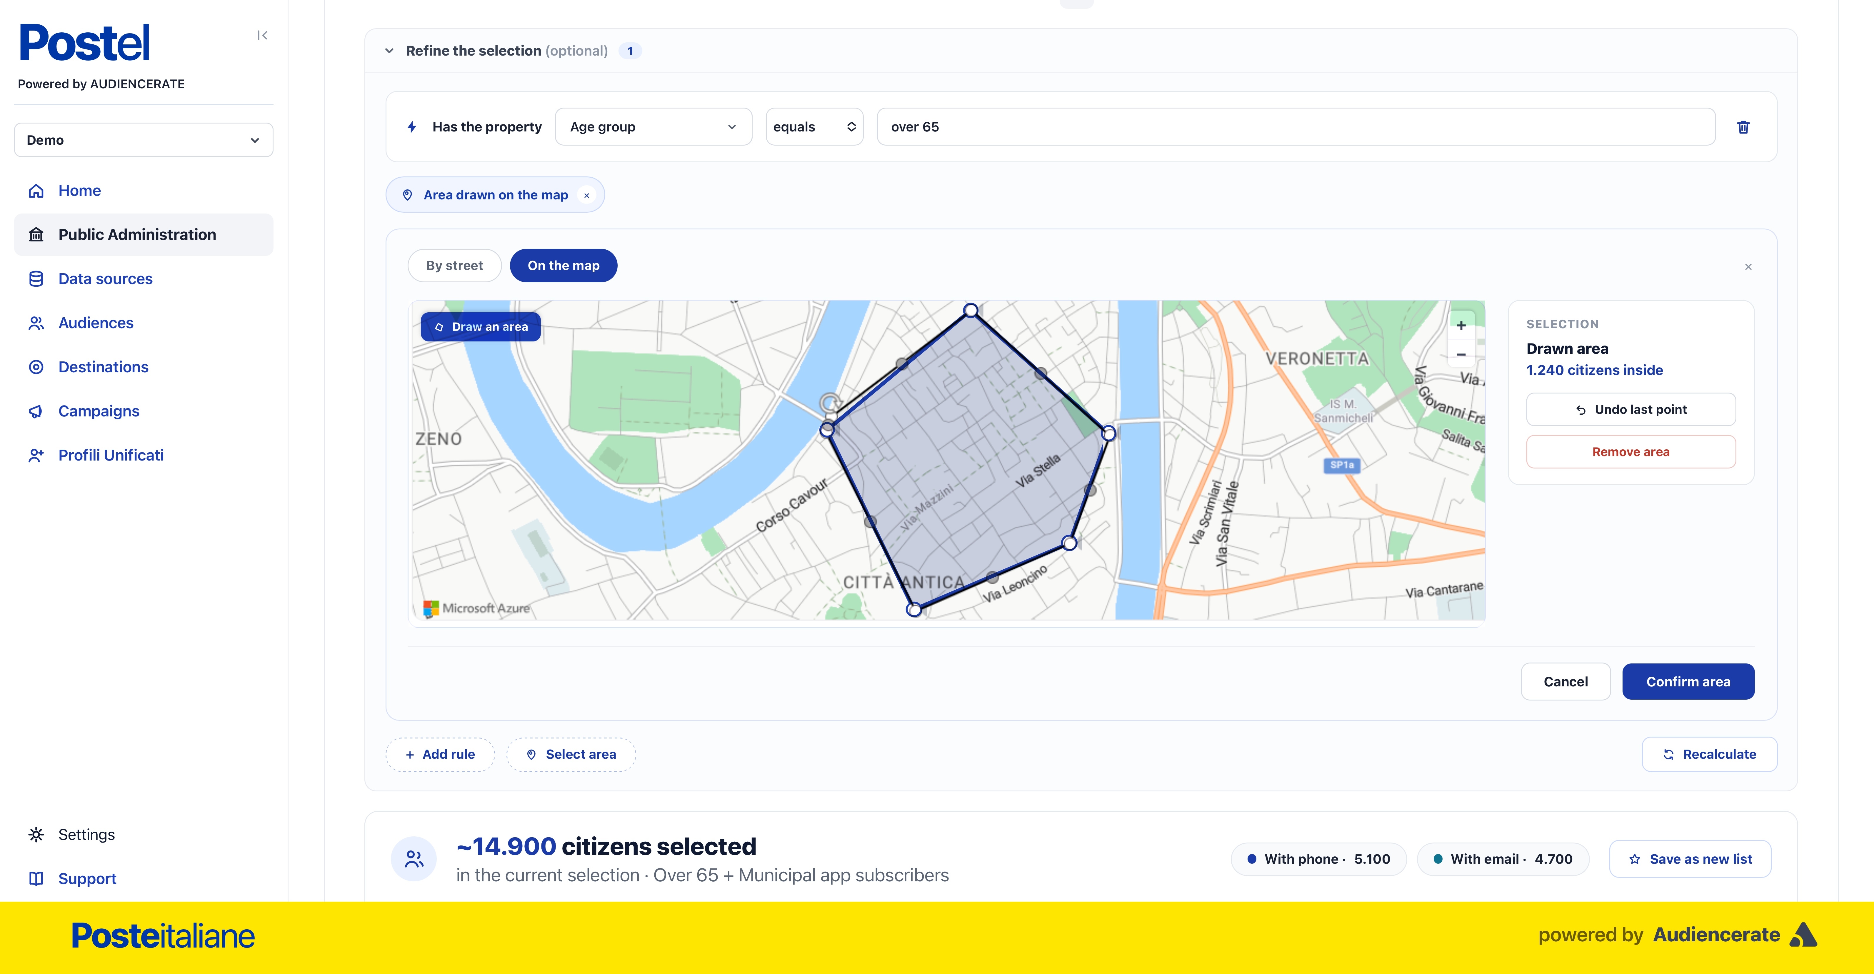
Task: Click the pin icon in area chip
Action: pyautogui.click(x=407, y=195)
